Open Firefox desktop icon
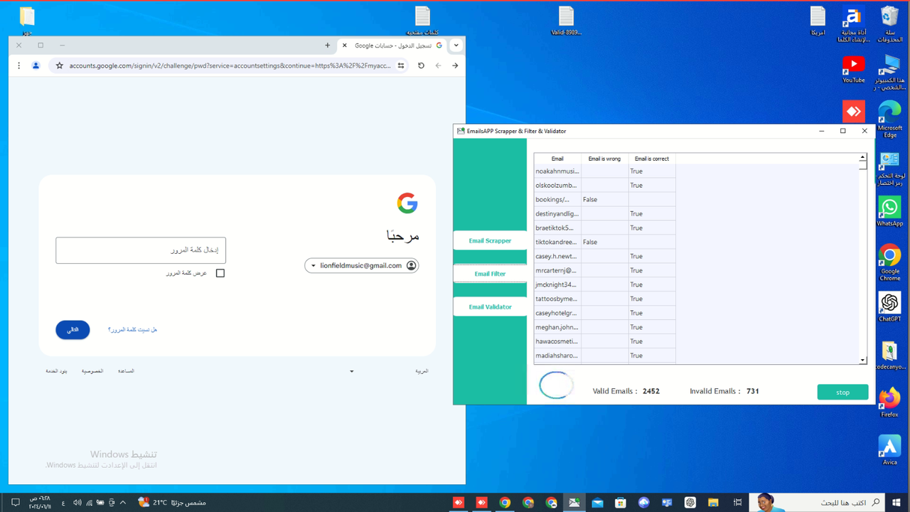 tap(890, 402)
